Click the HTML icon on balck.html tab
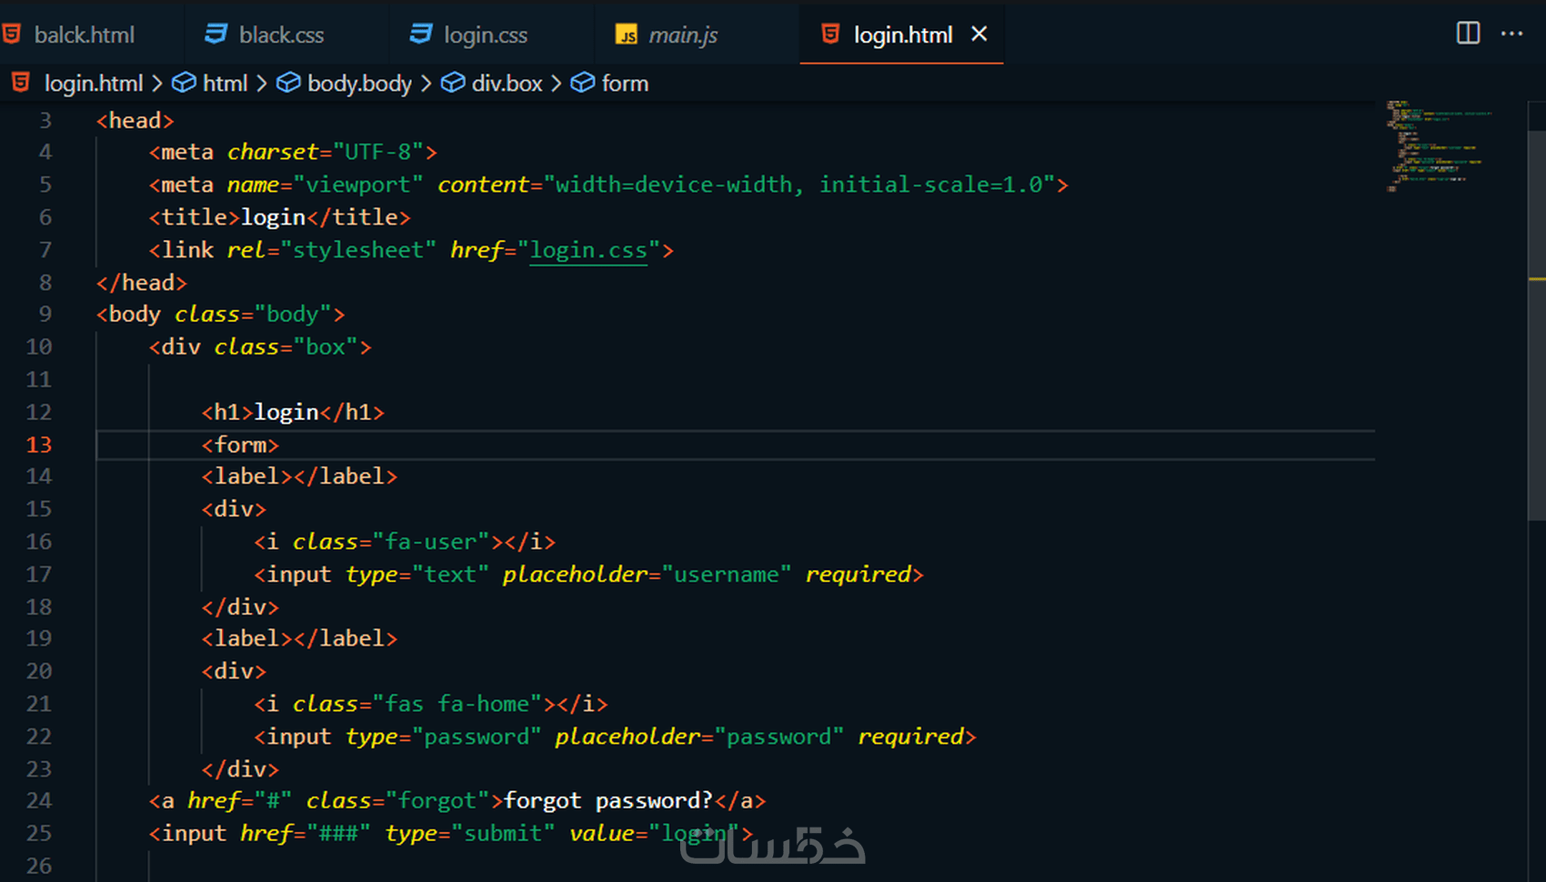Viewport: 1546px width, 882px height. (13, 34)
